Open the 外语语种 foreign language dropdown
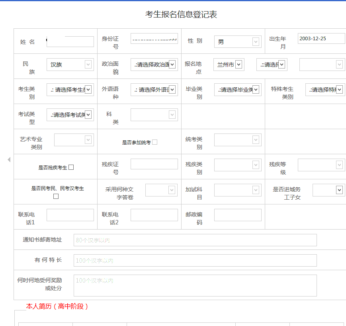The width and height of the screenshot is (346, 326). coord(154,89)
